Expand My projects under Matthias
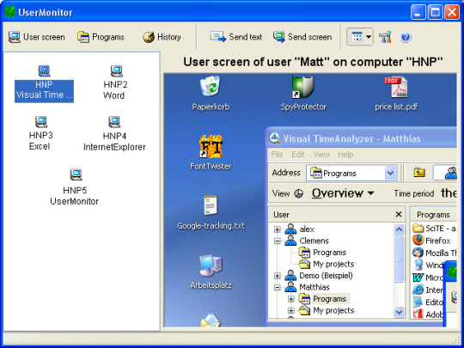 tap(291, 310)
